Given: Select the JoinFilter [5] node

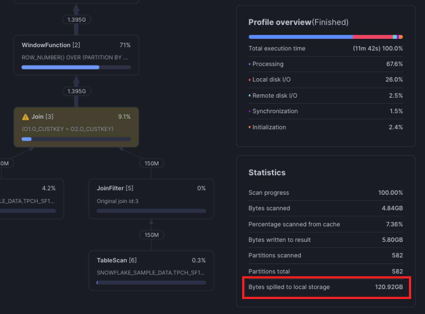Looking at the screenshot, I should click(151, 199).
